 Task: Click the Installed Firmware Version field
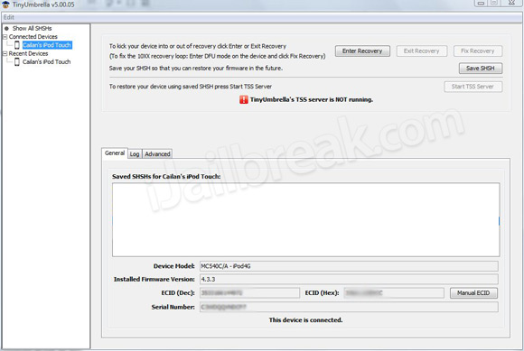pyautogui.click(x=349, y=279)
